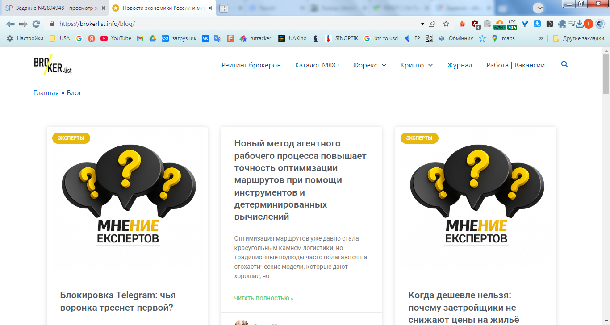The height and width of the screenshot is (325, 610).
Task: Open the Gmail bookmark icon
Action: (140, 38)
